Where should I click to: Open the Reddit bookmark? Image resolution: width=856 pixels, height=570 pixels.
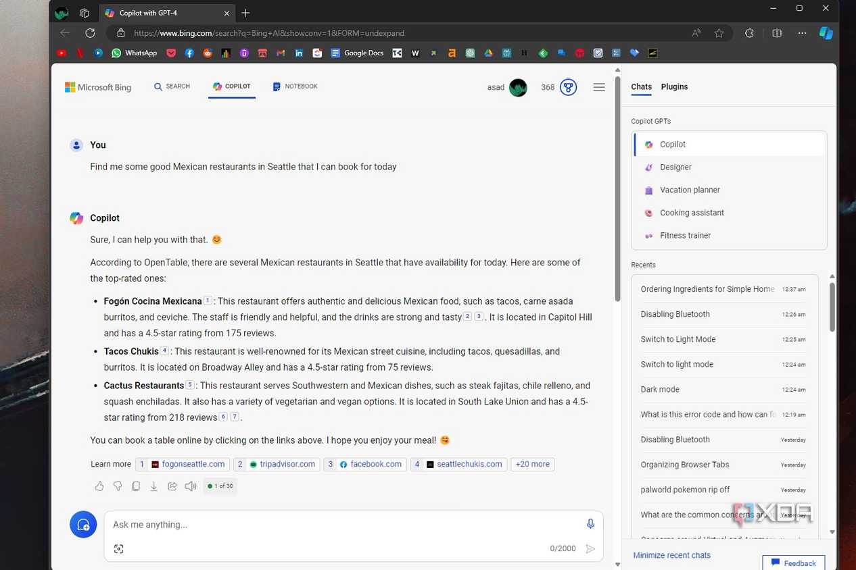pos(208,53)
